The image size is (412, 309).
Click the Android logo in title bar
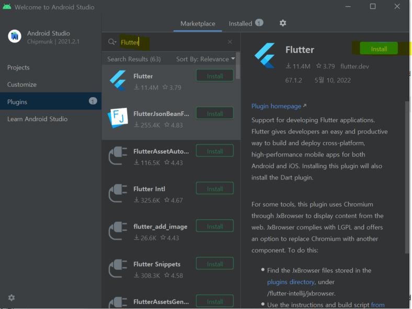[x=7, y=7]
